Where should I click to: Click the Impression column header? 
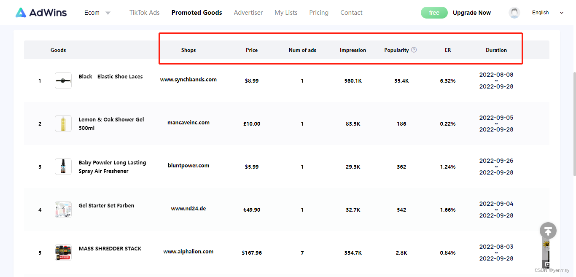(353, 50)
